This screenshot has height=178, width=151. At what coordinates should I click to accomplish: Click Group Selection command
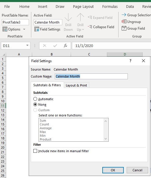(136, 15)
